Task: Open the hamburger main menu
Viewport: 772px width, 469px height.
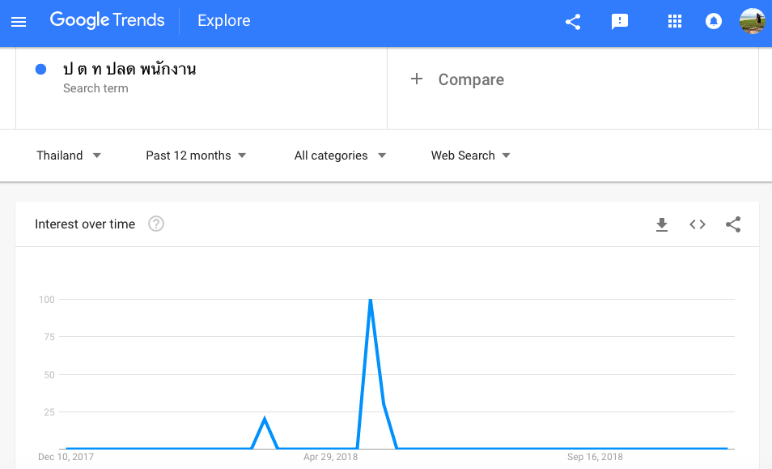Action: [18, 22]
